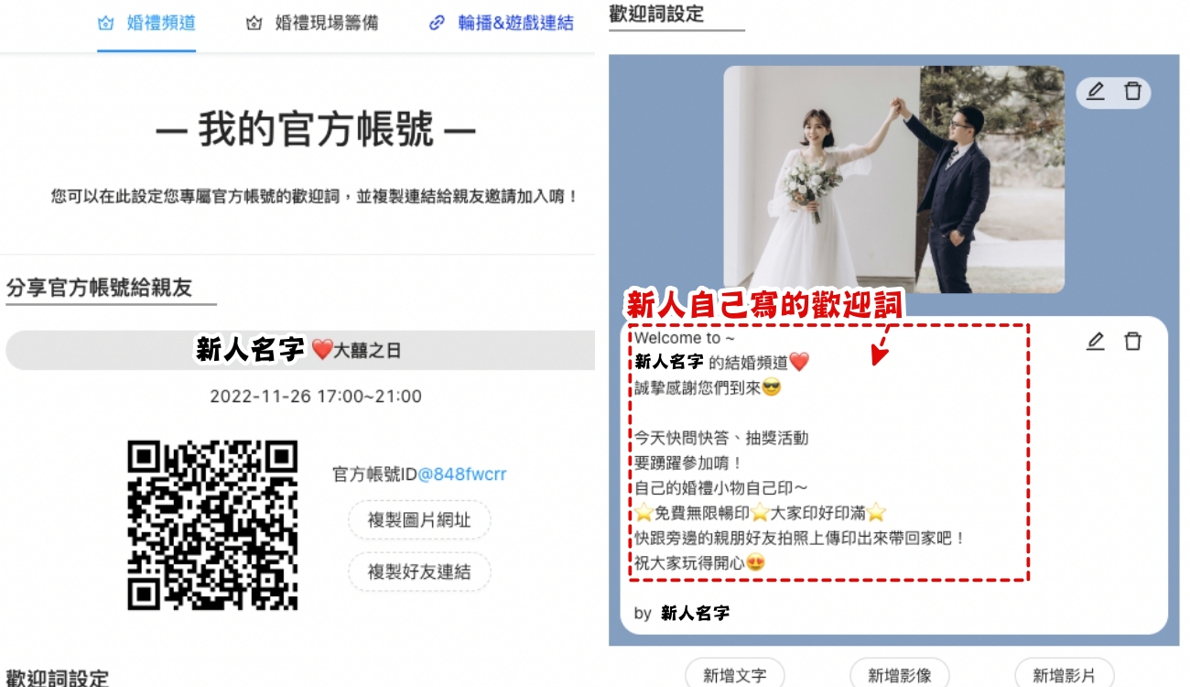Open the 婚禮頻道 tab
Viewport: 1190px width, 687px height.
(x=146, y=24)
